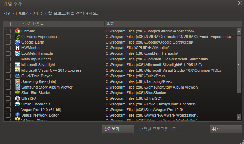Click the 취소 cancel button
Viewport: 244px width, 144px height.
point(226,129)
